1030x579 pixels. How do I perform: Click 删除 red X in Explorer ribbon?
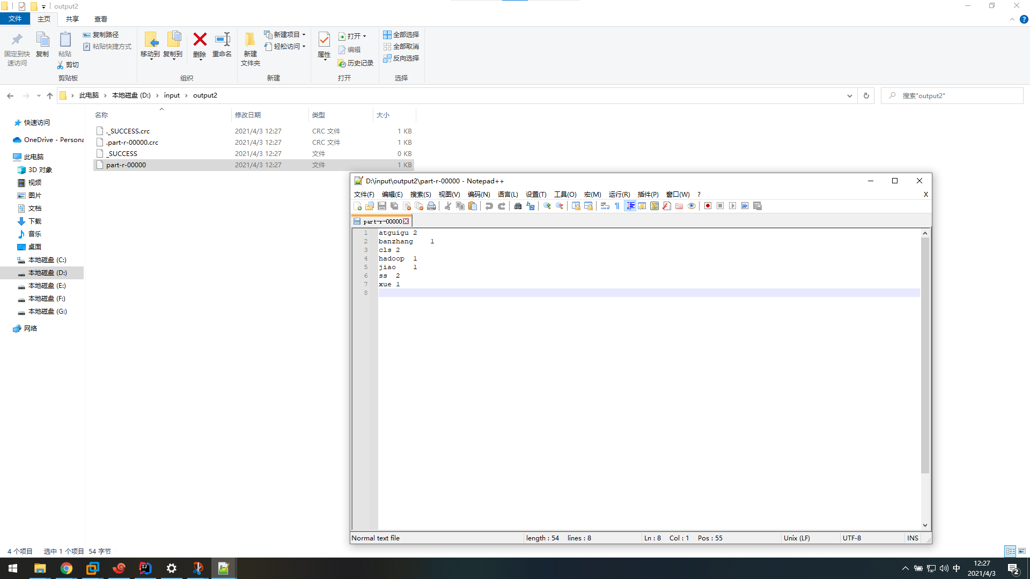(200, 46)
